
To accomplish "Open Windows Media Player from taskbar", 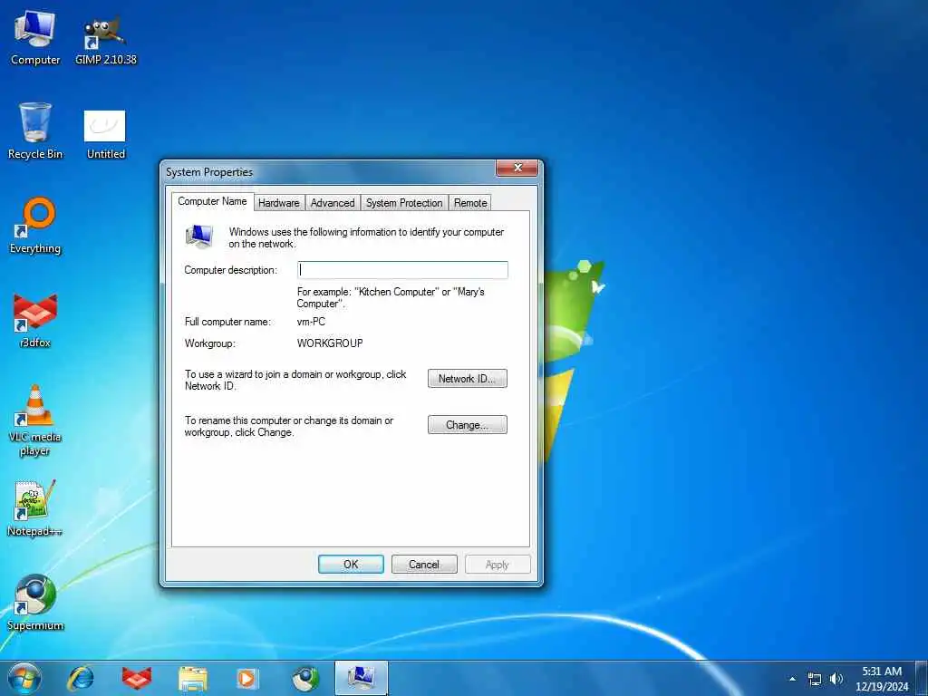I will 247,678.
